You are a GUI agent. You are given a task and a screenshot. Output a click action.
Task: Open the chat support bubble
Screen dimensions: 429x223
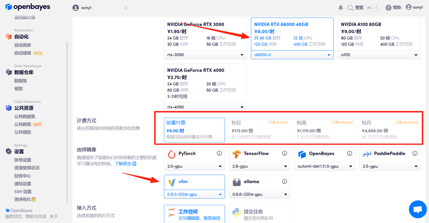pyautogui.click(x=418, y=209)
